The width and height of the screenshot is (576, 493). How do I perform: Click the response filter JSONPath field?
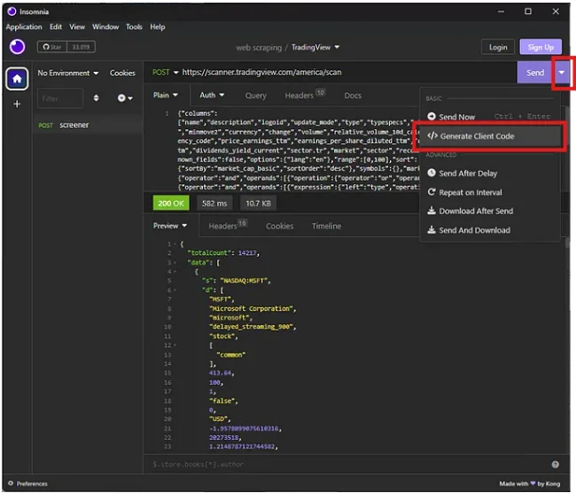(x=346, y=465)
